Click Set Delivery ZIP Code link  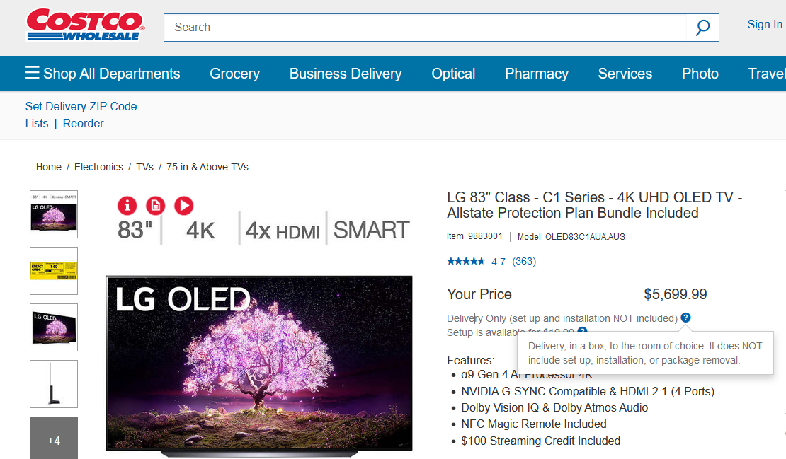[81, 106]
